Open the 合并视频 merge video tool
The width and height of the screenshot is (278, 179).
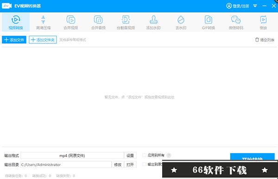(x=71, y=22)
